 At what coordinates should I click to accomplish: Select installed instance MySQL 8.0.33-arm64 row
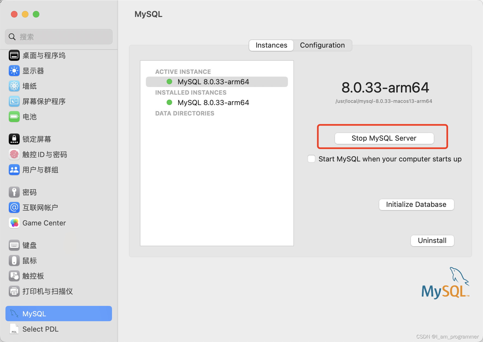tap(217, 103)
